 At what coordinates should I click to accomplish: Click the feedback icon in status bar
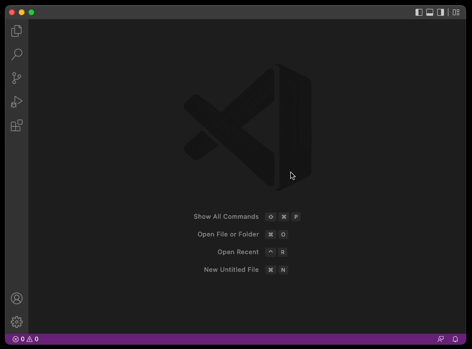point(441,339)
